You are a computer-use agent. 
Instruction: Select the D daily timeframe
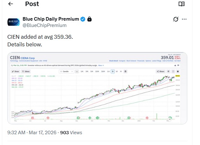point(113,71)
